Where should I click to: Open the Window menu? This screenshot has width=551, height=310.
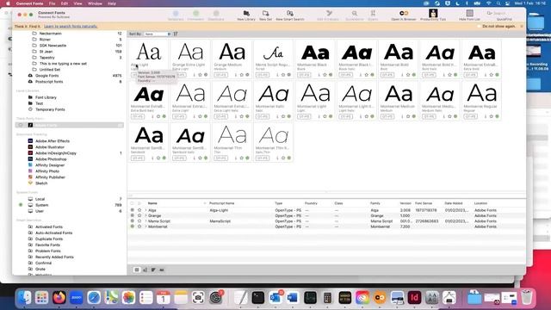tap(95, 3)
